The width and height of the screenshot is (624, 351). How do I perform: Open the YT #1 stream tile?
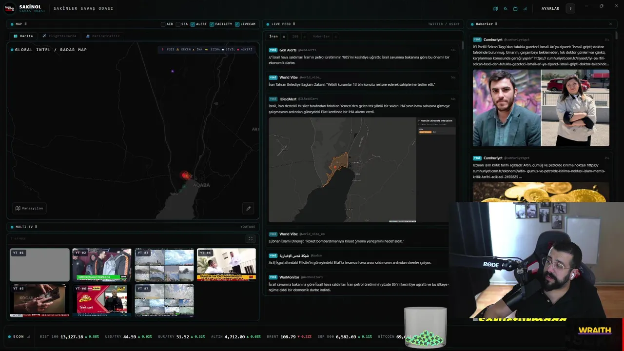point(39,265)
